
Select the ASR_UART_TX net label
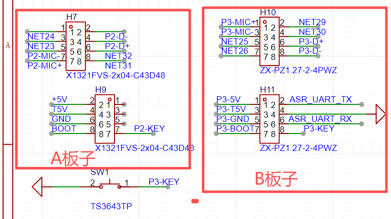click(x=320, y=99)
